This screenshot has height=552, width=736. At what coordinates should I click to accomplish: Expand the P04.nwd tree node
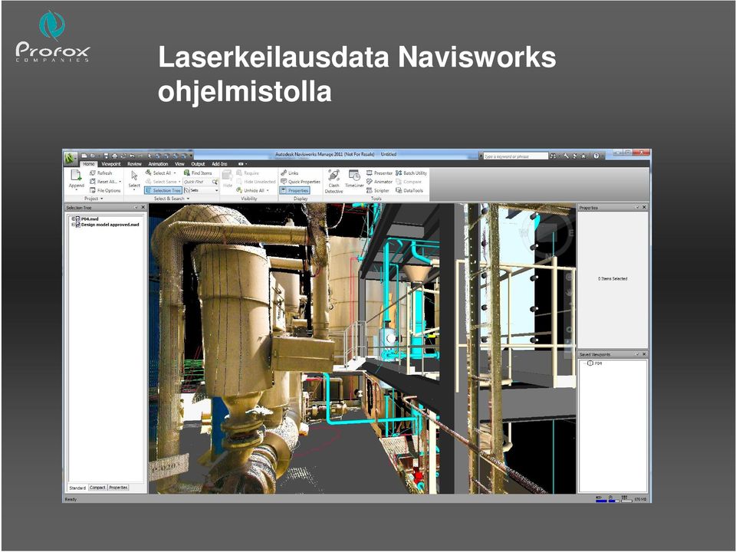pyautogui.click(x=74, y=219)
